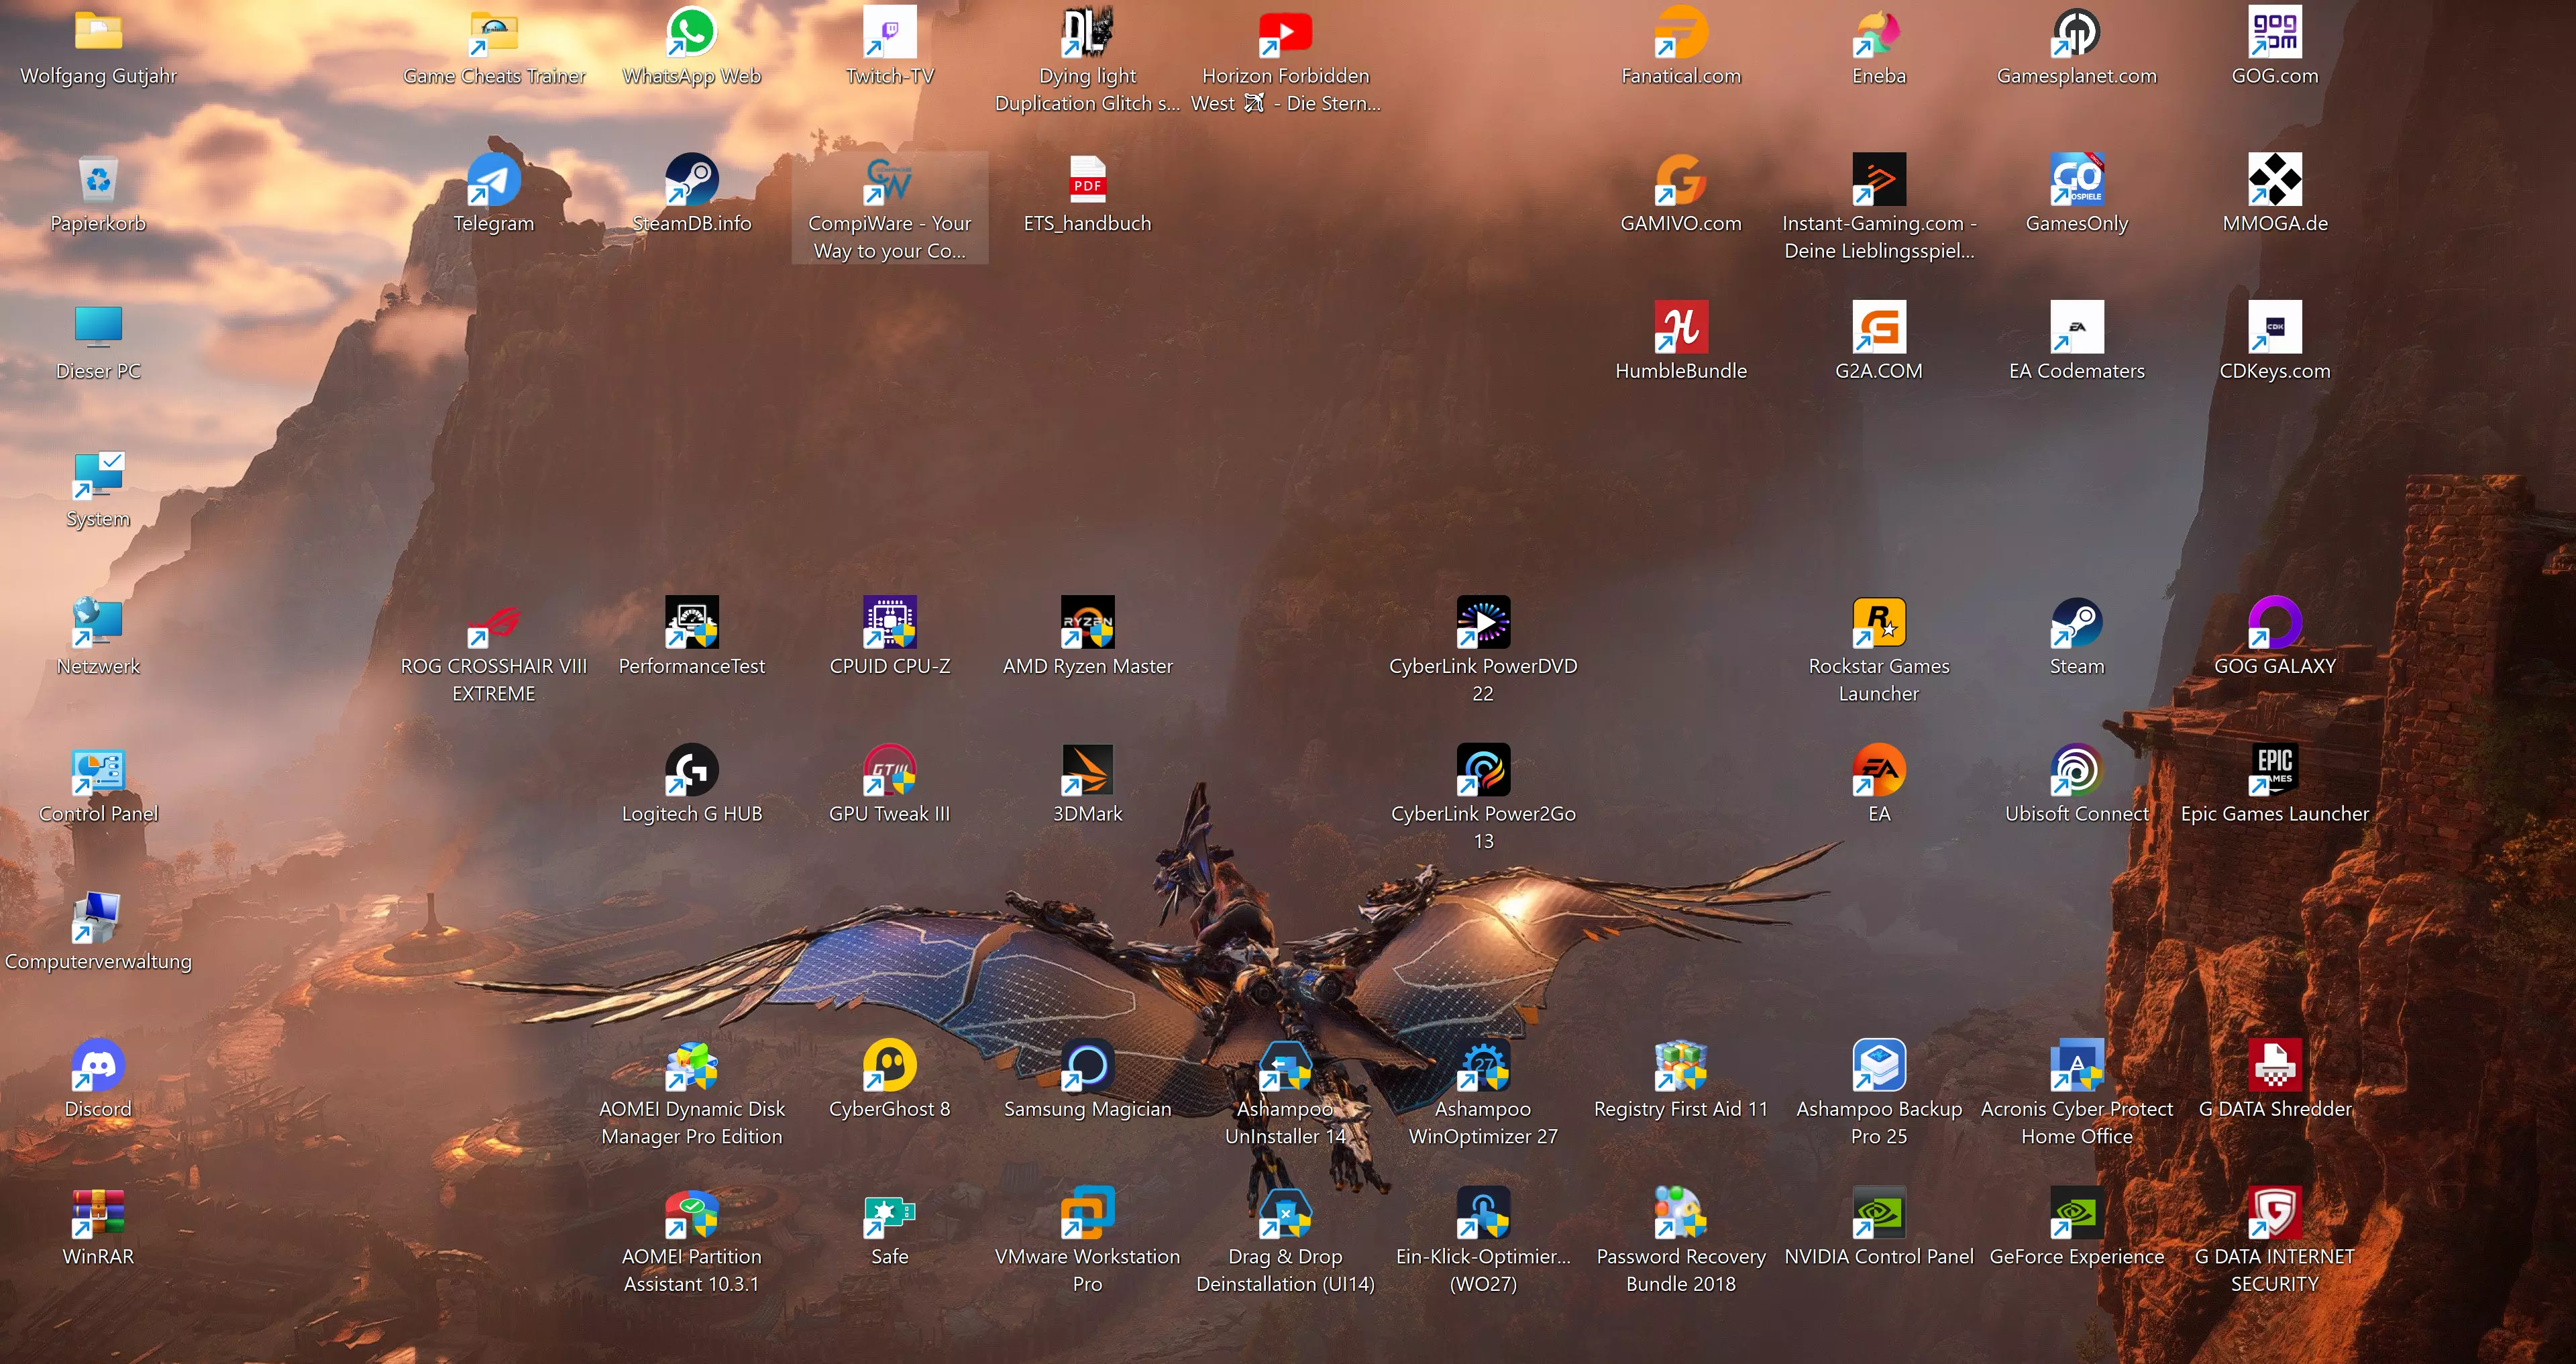Select the GOG.com shortcut

pyautogui.click(x=2275, y=32)
